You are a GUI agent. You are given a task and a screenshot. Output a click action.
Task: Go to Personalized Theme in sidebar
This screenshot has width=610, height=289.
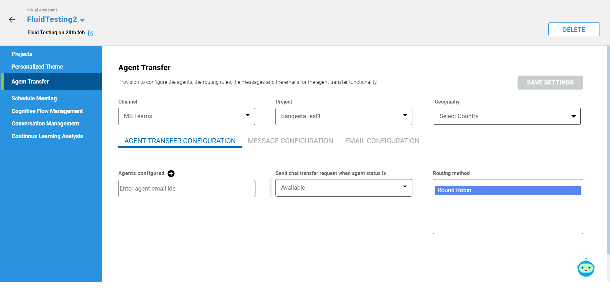37,67
